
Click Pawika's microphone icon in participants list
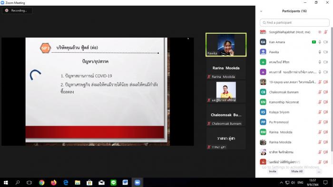click(320, 52)
